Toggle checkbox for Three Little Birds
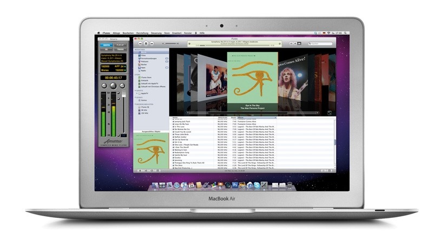This screenshot has width=433, height=239. tap(173, 134)
